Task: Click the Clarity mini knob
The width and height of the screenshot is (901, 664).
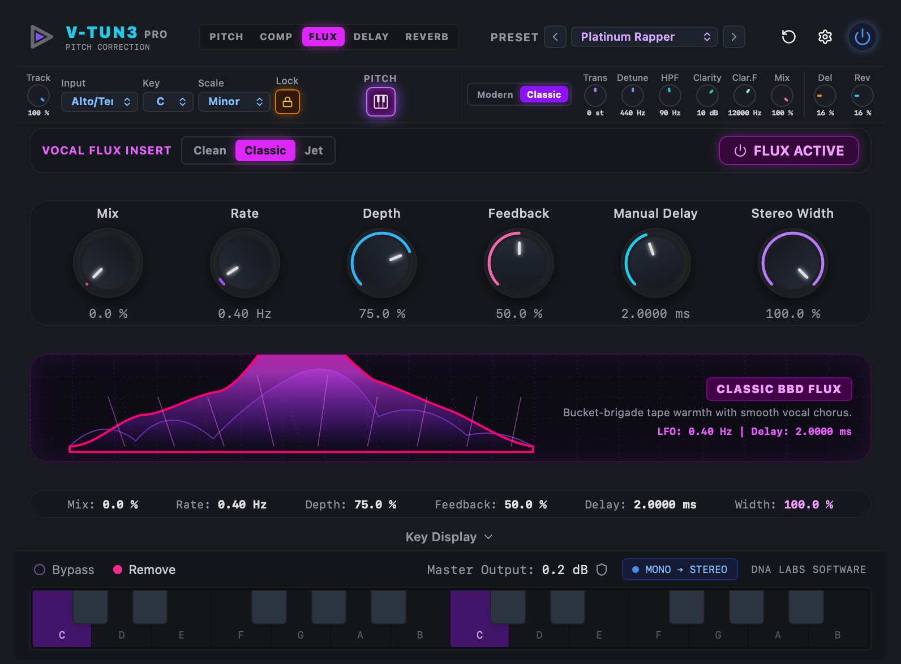Action: 707,96
